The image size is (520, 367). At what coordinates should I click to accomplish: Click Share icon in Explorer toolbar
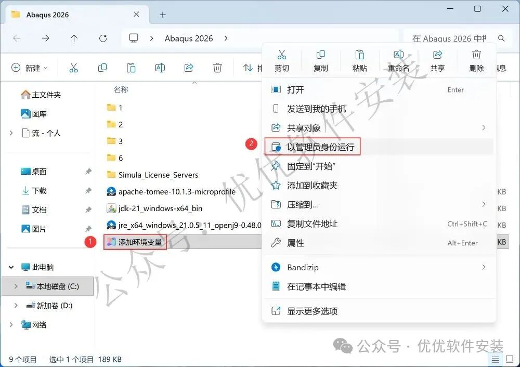(189, 68)
